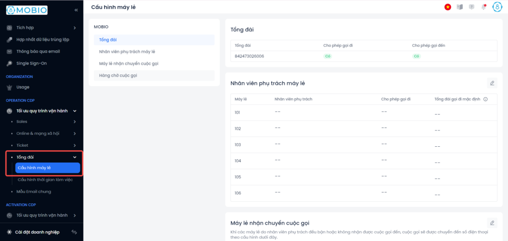The image size is (508, 241).
Task: Open the user profile avatar
Action: tap(497, 7)
